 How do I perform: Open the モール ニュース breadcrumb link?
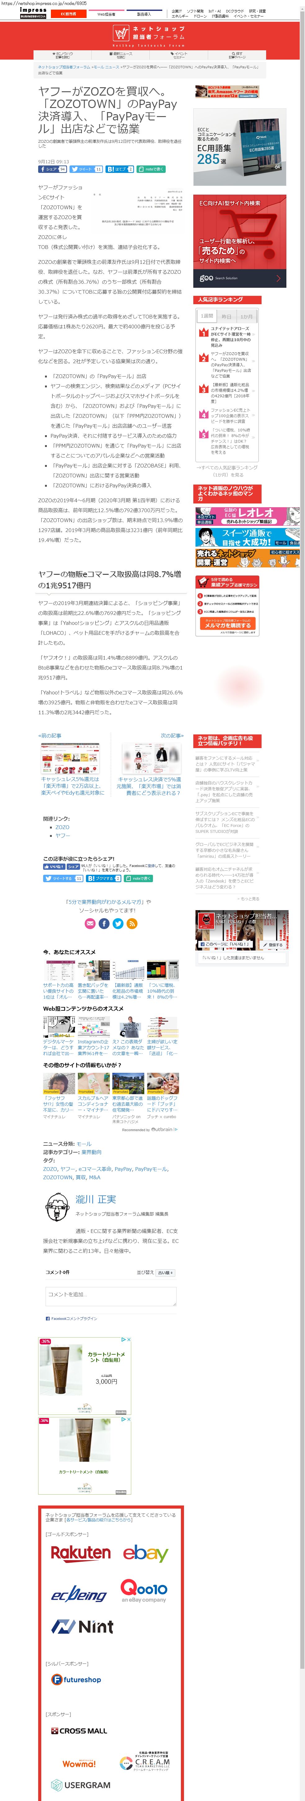click(106, 67)
